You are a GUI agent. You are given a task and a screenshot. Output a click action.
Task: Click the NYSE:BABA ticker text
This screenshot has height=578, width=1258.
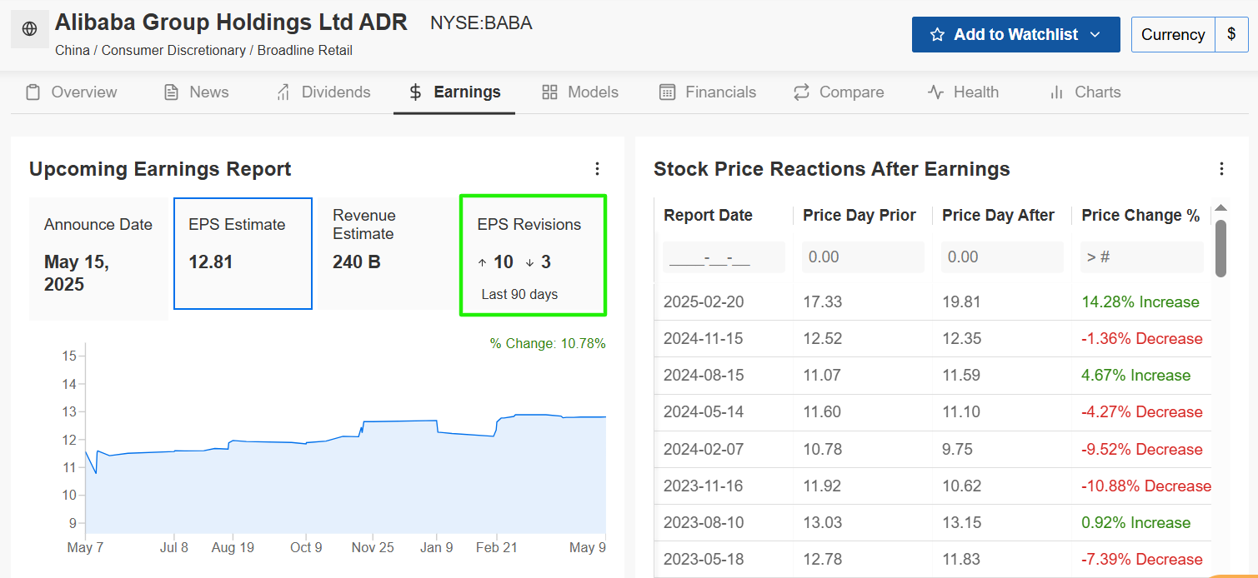481,23
